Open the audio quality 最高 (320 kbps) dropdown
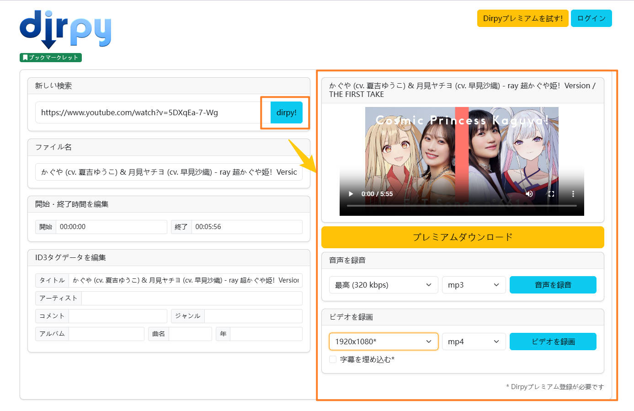This screenshot has height=411, width=634. pyautogui.click(x=384, y=285)
